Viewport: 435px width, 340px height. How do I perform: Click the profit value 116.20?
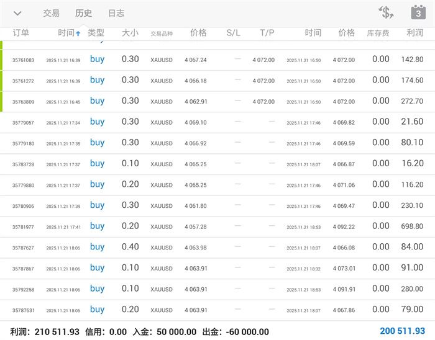(412, 184)
